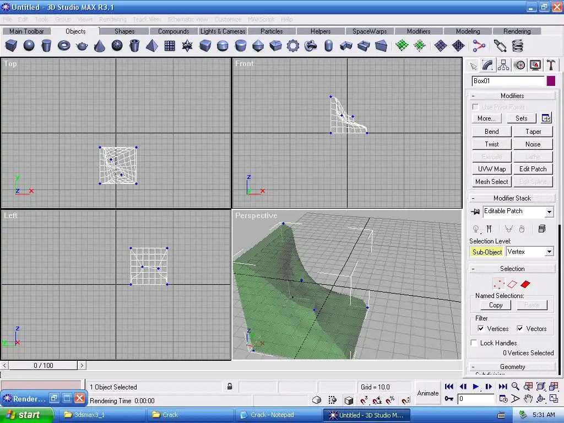Click the UVW Map button
The height and width of the screenshot is (423, 564).
pos(491,169)
